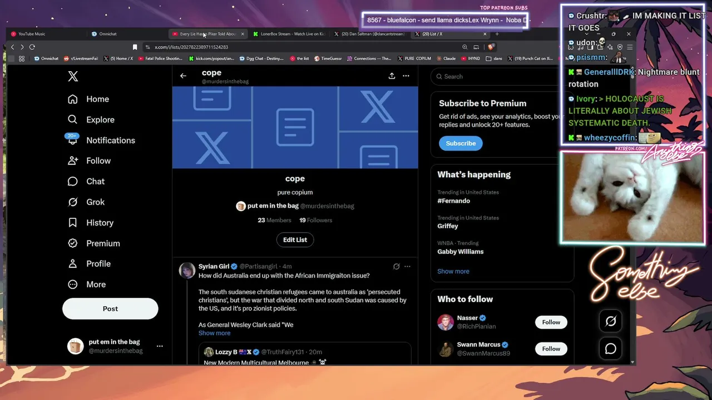Click the address bar URL

pos(191,47)
